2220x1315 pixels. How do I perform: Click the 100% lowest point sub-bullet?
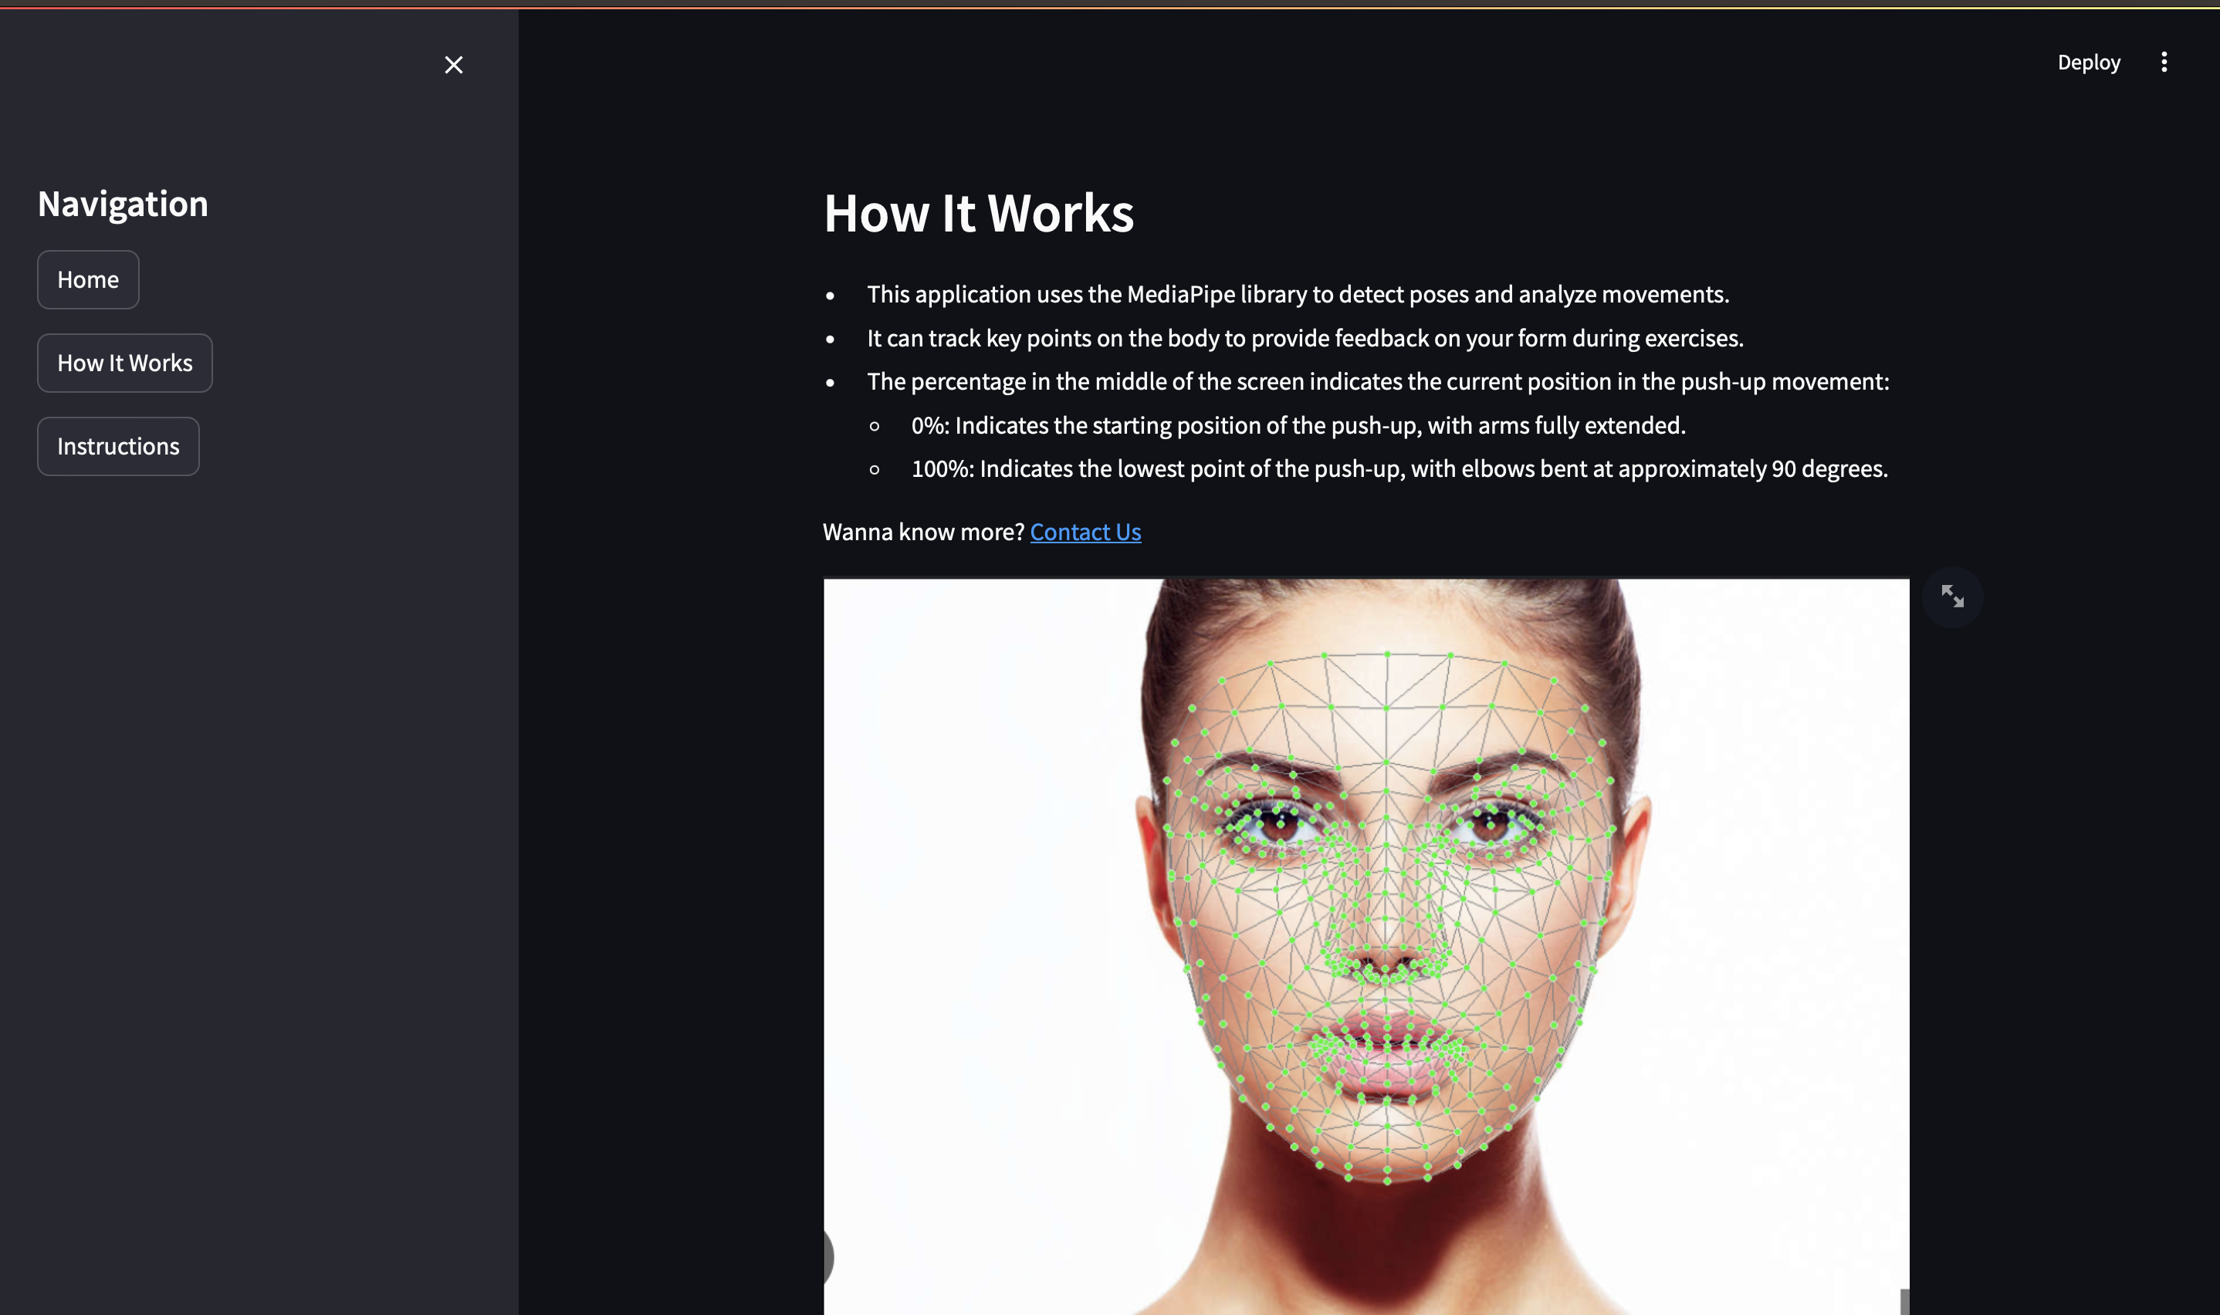click(x=1399, y=468)
